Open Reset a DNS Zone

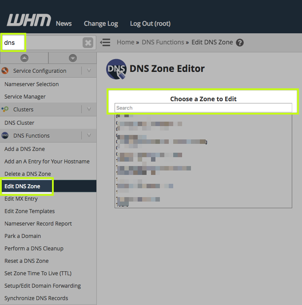coord(27,261)
